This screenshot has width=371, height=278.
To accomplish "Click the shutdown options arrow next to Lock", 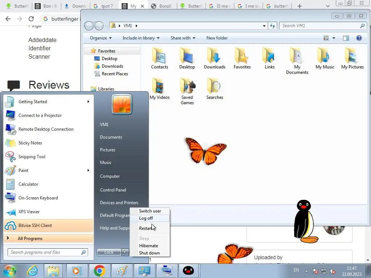I will (125, 252).
